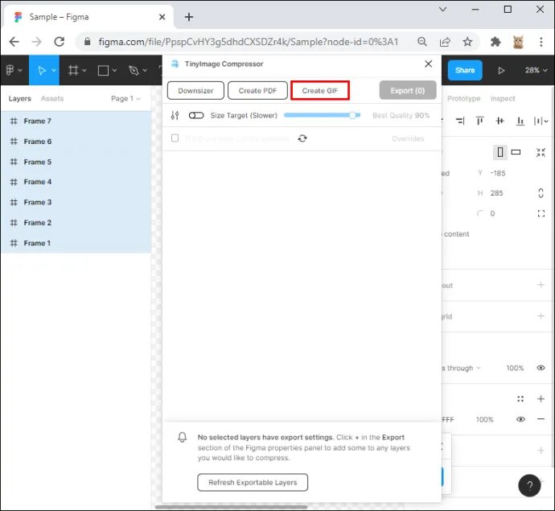Select Frame 7 layer

76,121
